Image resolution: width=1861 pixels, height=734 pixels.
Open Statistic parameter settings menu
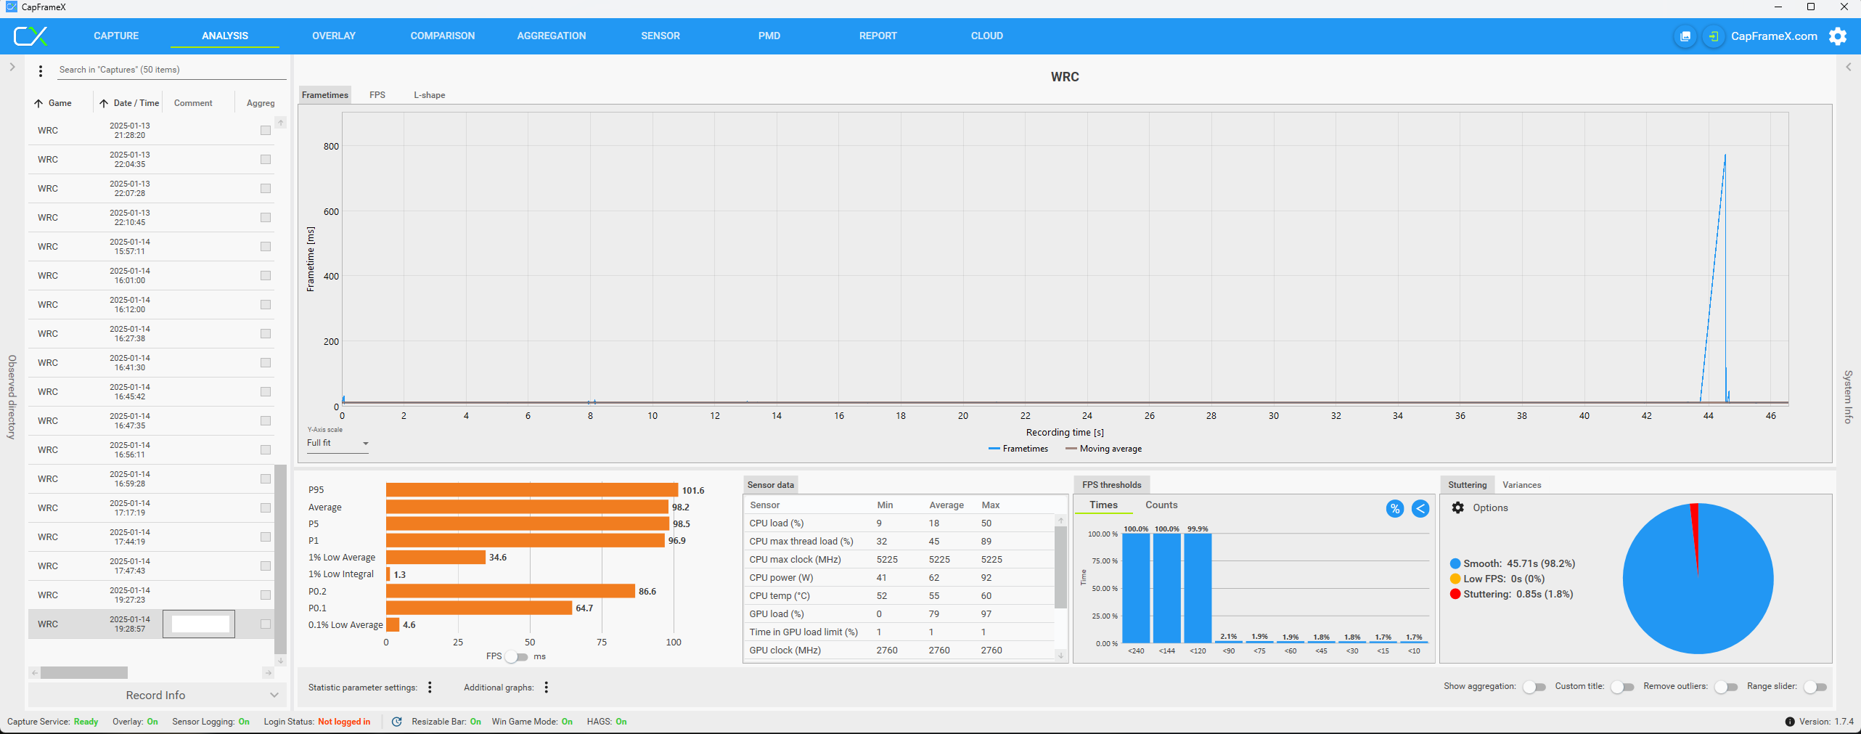pos(430,688)
